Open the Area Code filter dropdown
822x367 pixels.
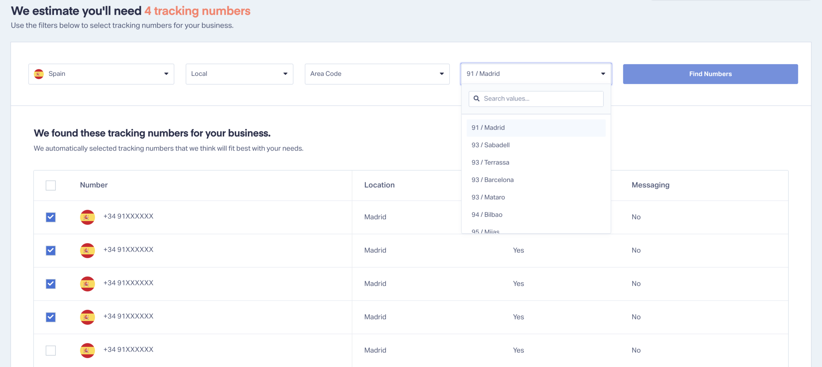[377, 74]
